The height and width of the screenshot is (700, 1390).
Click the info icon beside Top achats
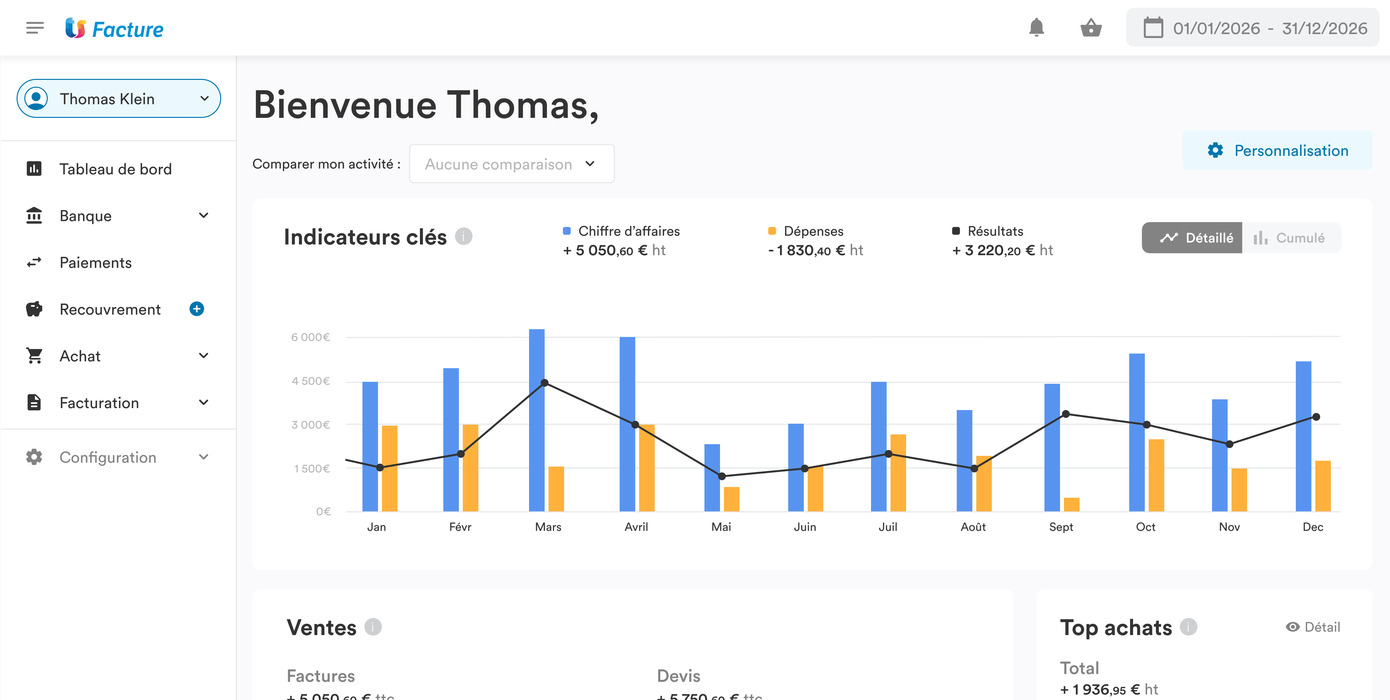[1188, 627]
